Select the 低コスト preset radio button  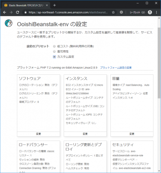[54, 46]
